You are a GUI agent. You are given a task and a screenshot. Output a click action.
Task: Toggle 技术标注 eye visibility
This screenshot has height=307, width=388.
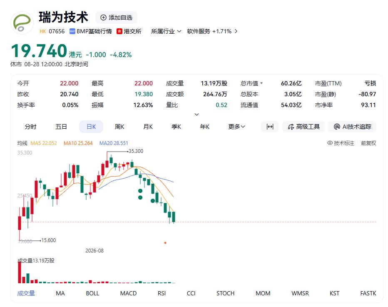pyautogui.click(x=330, y=143)
